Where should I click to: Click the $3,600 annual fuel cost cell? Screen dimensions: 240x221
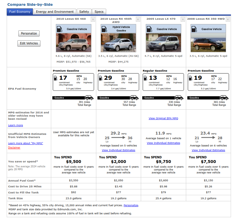[x=163, y=180]
